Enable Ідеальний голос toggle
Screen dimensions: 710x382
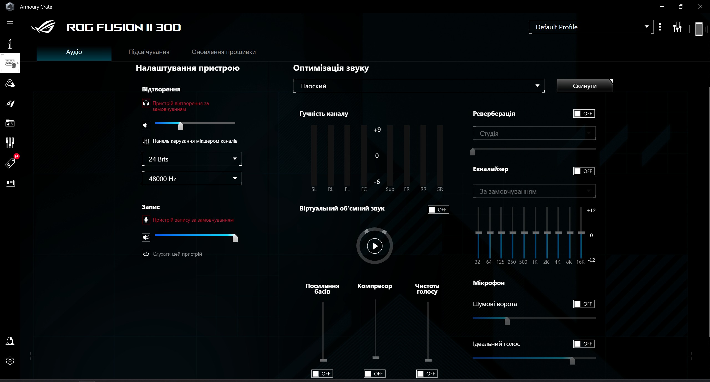tap(584, 344)
